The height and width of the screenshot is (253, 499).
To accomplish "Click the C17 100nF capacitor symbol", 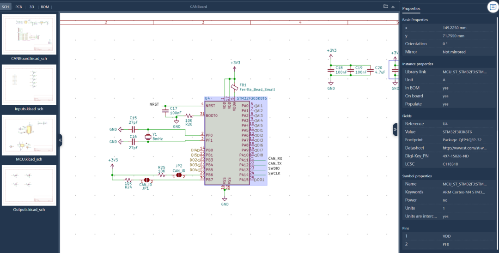I will (x=166, y=112).
